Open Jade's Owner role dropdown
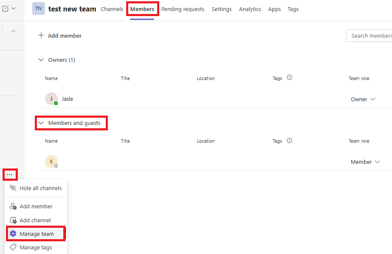The height and width of the screenshot is (254, 392). coord(363,99)
